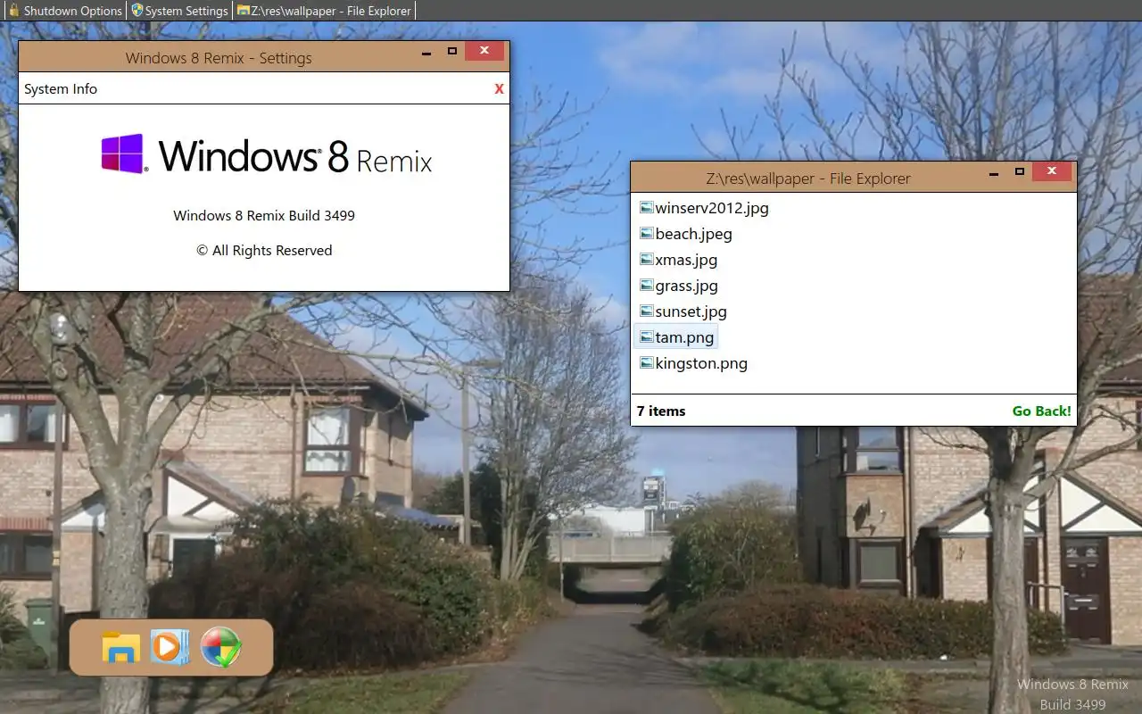This screenshot has width=1142, height=714.
Task: Switch to System Settings in top taskbar
Action: pyautogui.click(x=179, y=11)
